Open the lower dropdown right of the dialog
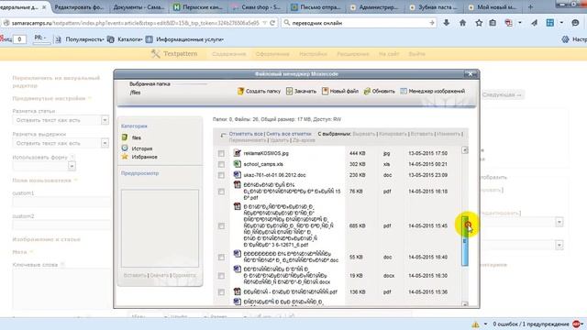Viewport: 587px width, 330px height. pos(559,245)
